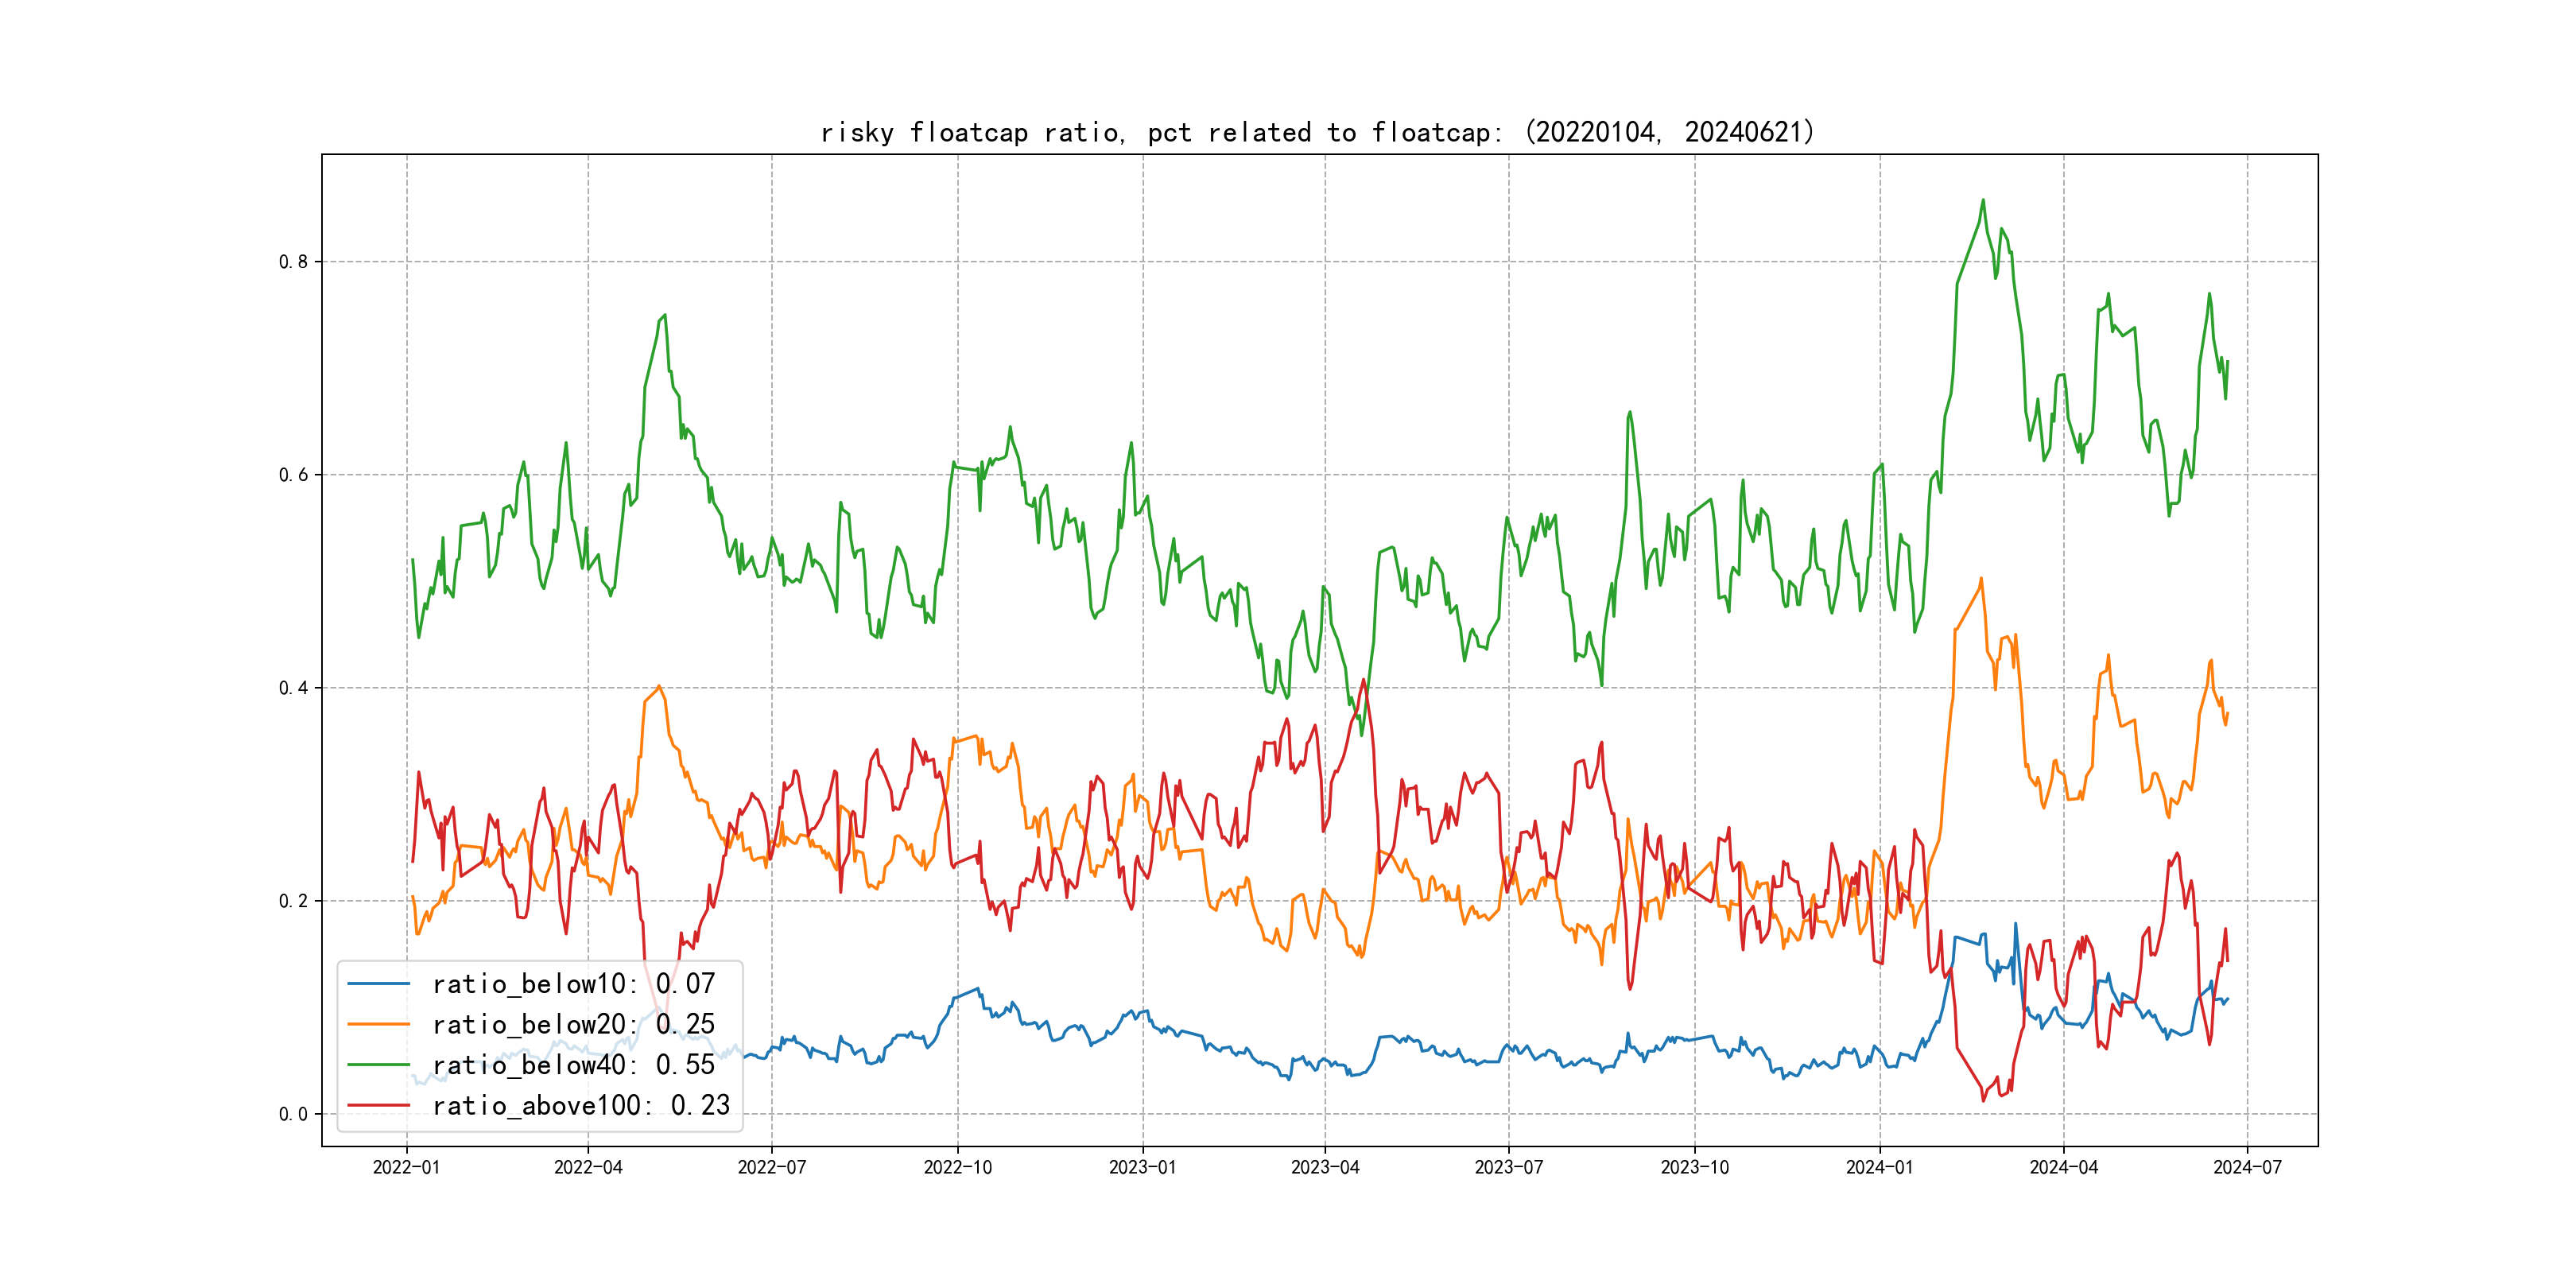Click the orange line's highest peak
This screenshot has height=1288, width=2576.
pos(1980,578)
